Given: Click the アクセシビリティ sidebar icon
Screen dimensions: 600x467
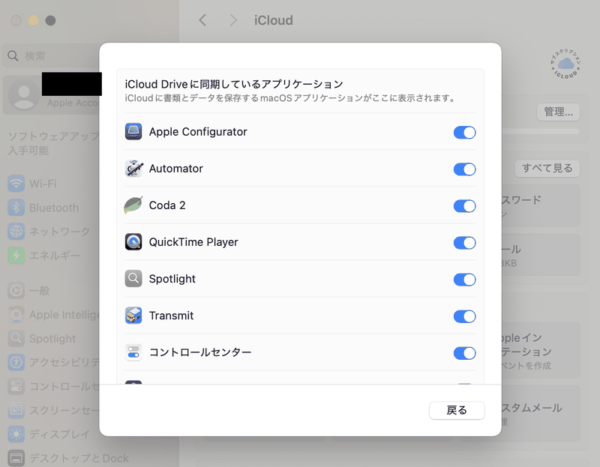Looking at the screenshot, I should (x=16, y=362).
